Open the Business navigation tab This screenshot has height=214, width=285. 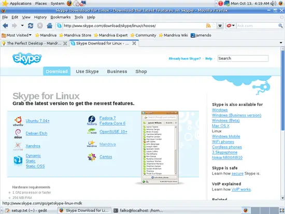coord(117,72)
